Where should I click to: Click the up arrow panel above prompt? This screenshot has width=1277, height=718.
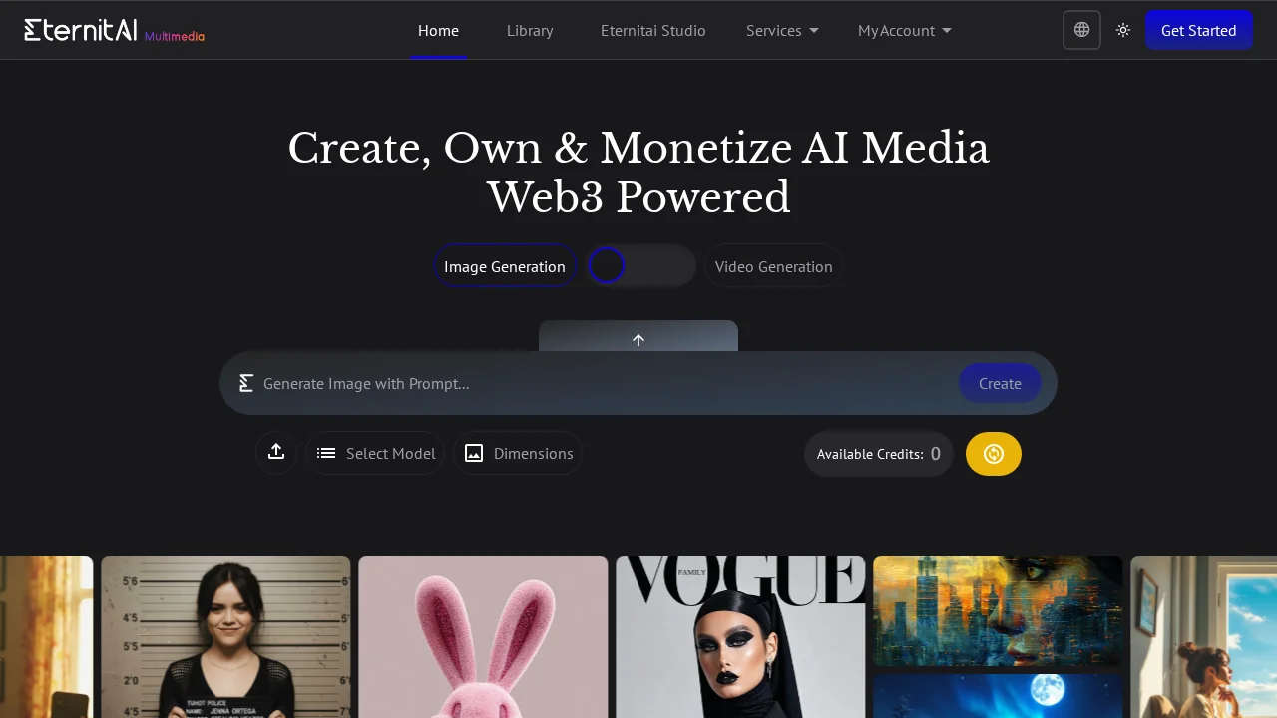pos(638,337)
